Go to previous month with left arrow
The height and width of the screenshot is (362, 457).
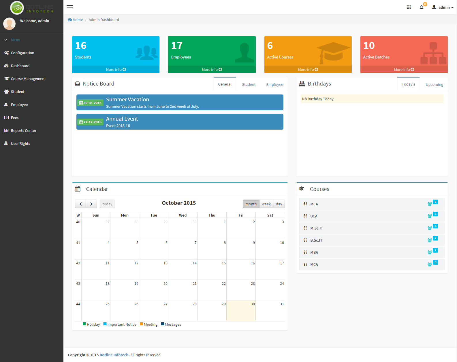click(x=80, y=204)
